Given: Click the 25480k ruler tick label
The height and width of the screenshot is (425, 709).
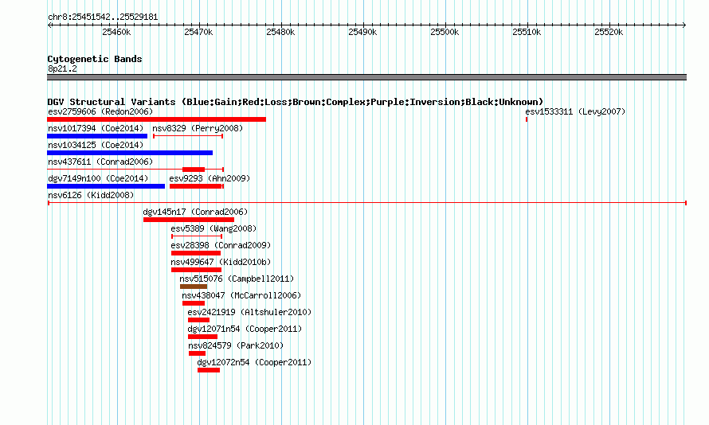Looking at the screenshot, I should pyautogui.click(x=280, y=32).
